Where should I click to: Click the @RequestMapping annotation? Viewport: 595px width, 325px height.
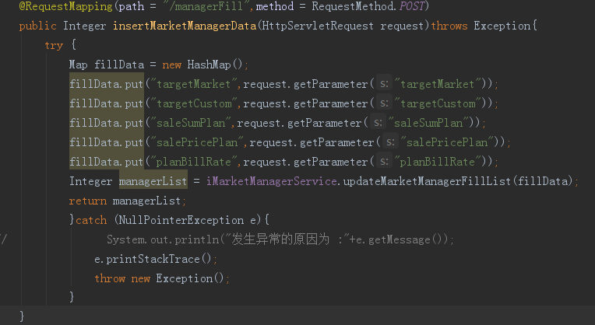(65, 6)
